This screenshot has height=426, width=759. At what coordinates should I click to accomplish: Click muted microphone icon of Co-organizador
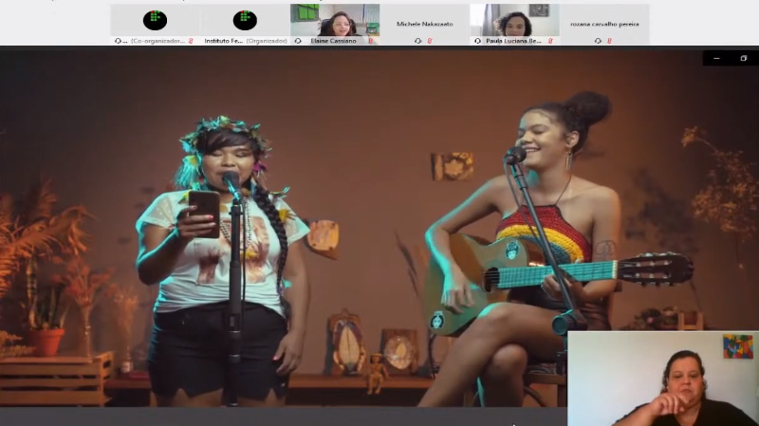click(191, 41)
